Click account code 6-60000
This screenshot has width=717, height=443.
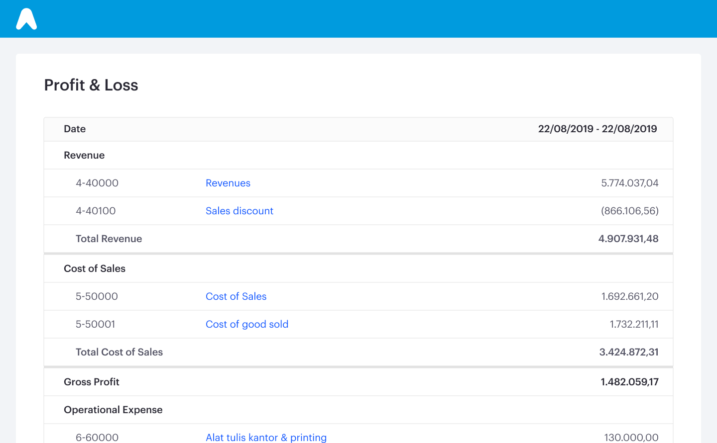tap(97, 438)
